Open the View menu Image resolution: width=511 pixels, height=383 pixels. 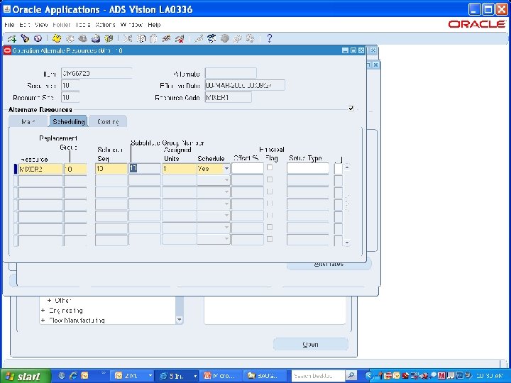tap(41, 25)
